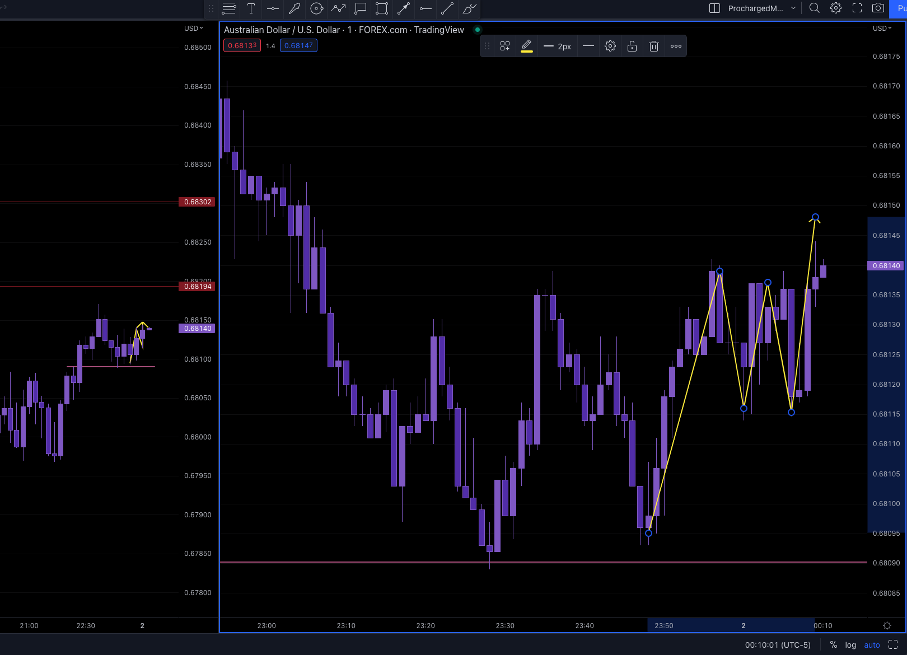The image size is (907, 655).
Task: Open the line style dropdown
Action: point(588,46)
